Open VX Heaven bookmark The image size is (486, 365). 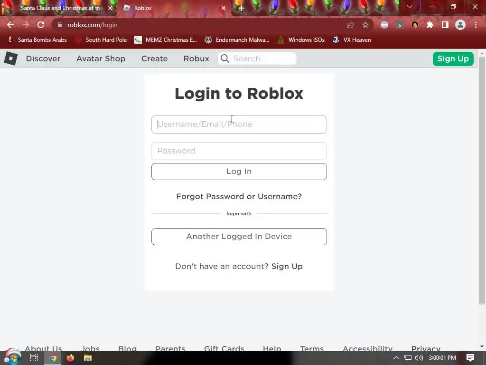tap(352, 40)
